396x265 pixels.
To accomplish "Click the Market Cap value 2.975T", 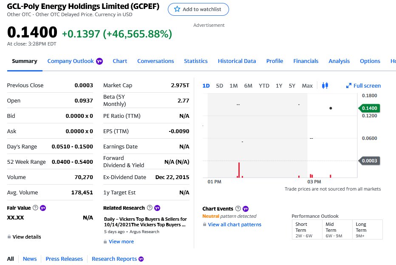I will pyautogui.click(x=180, y=85).
